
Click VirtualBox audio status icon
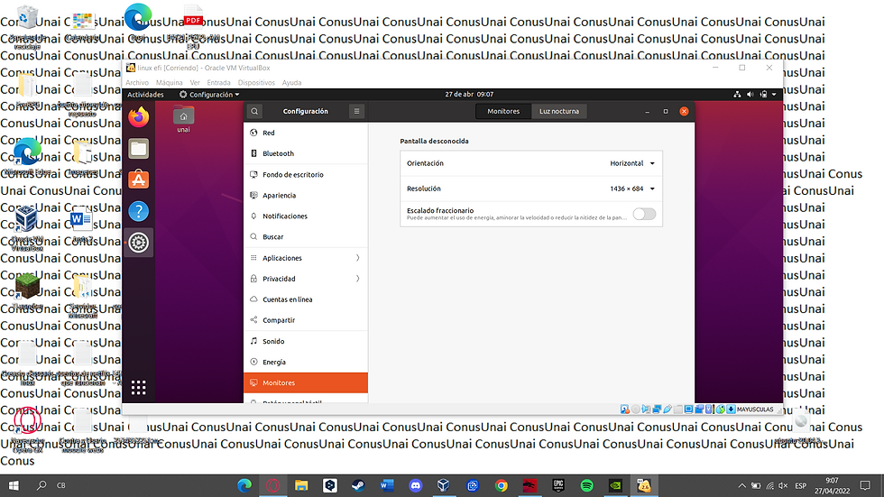point(646,410)
